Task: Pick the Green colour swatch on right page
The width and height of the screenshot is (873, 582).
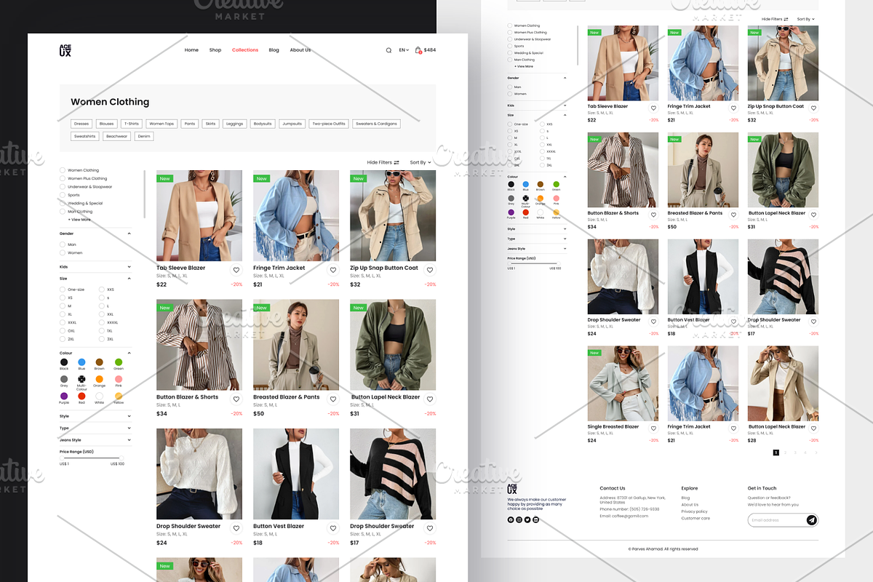Action: [557, 185]
